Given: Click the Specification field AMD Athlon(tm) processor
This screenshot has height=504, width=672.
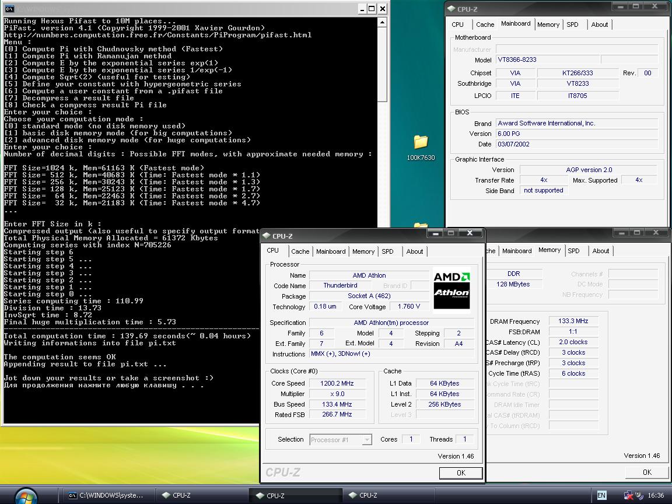Looking at the screenshot, I should (391, 323).
